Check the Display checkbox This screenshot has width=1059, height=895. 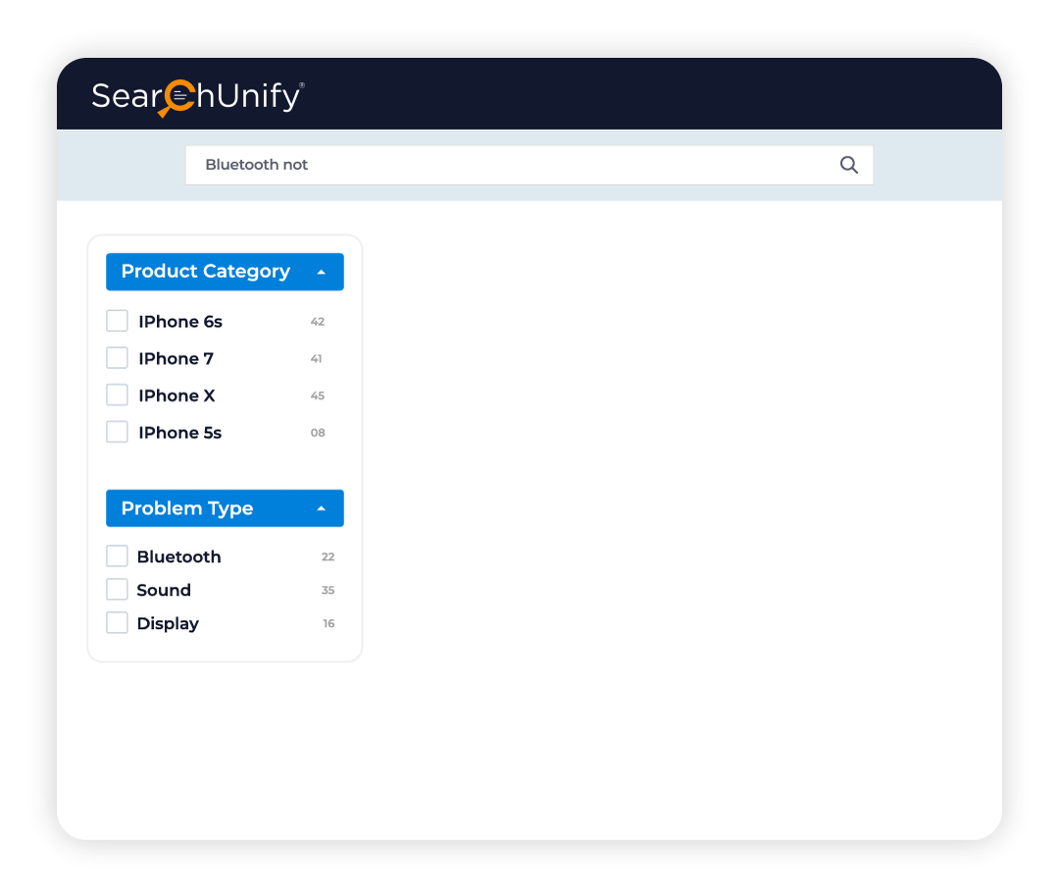[x=117, y=622]
